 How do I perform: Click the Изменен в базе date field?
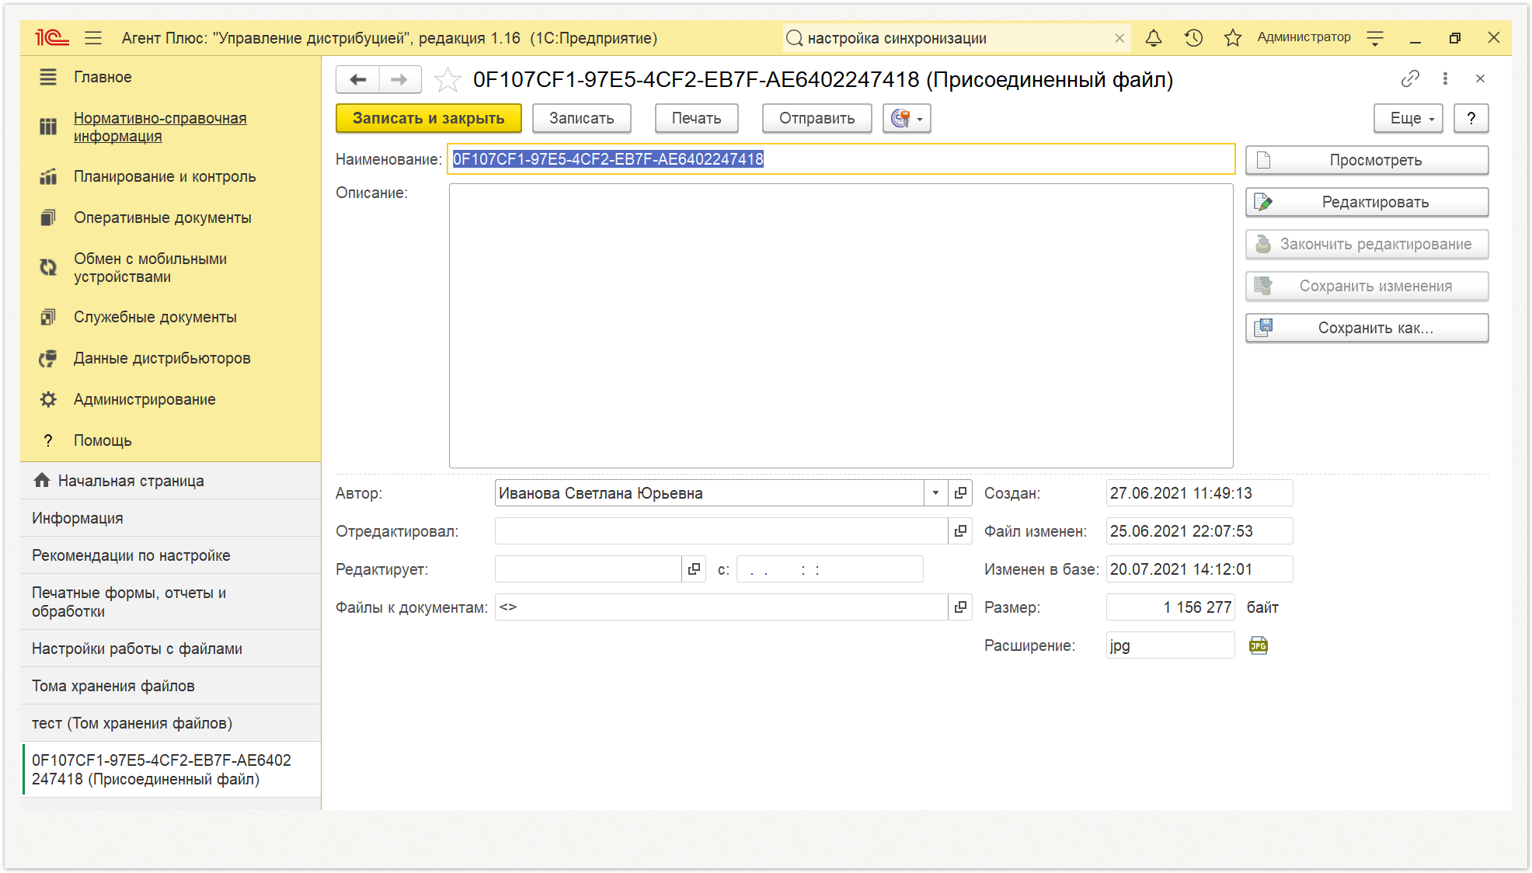1199,569
